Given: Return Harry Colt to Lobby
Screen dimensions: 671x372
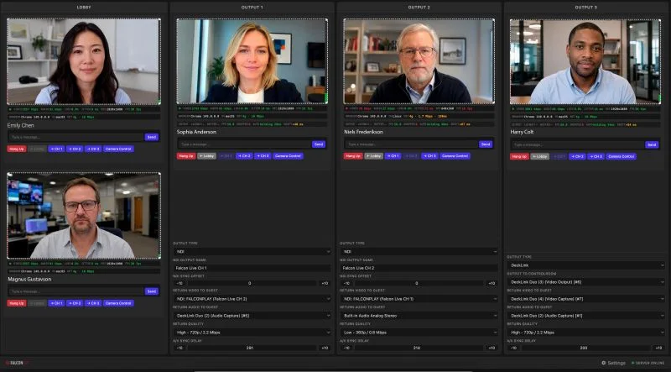Looking at the screenshot, I should coord(540,156).
